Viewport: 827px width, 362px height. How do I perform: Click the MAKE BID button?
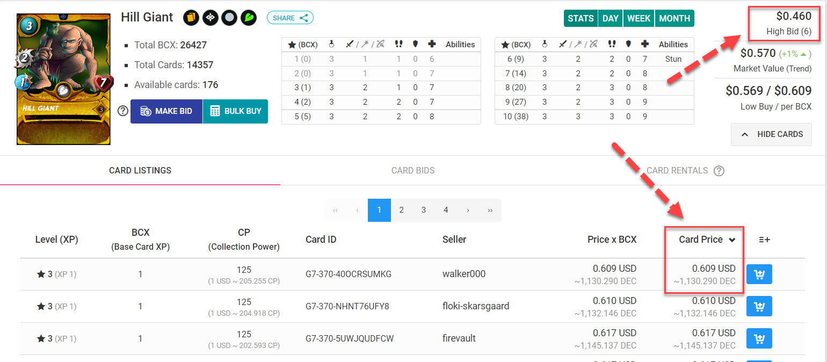(166, 111)
